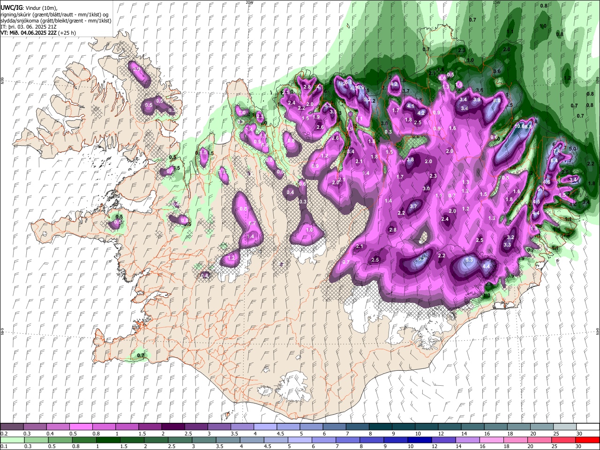Select the pink-red rain swatch labeled 25
This screenshot has height=450, width=600.
point(563,440)
